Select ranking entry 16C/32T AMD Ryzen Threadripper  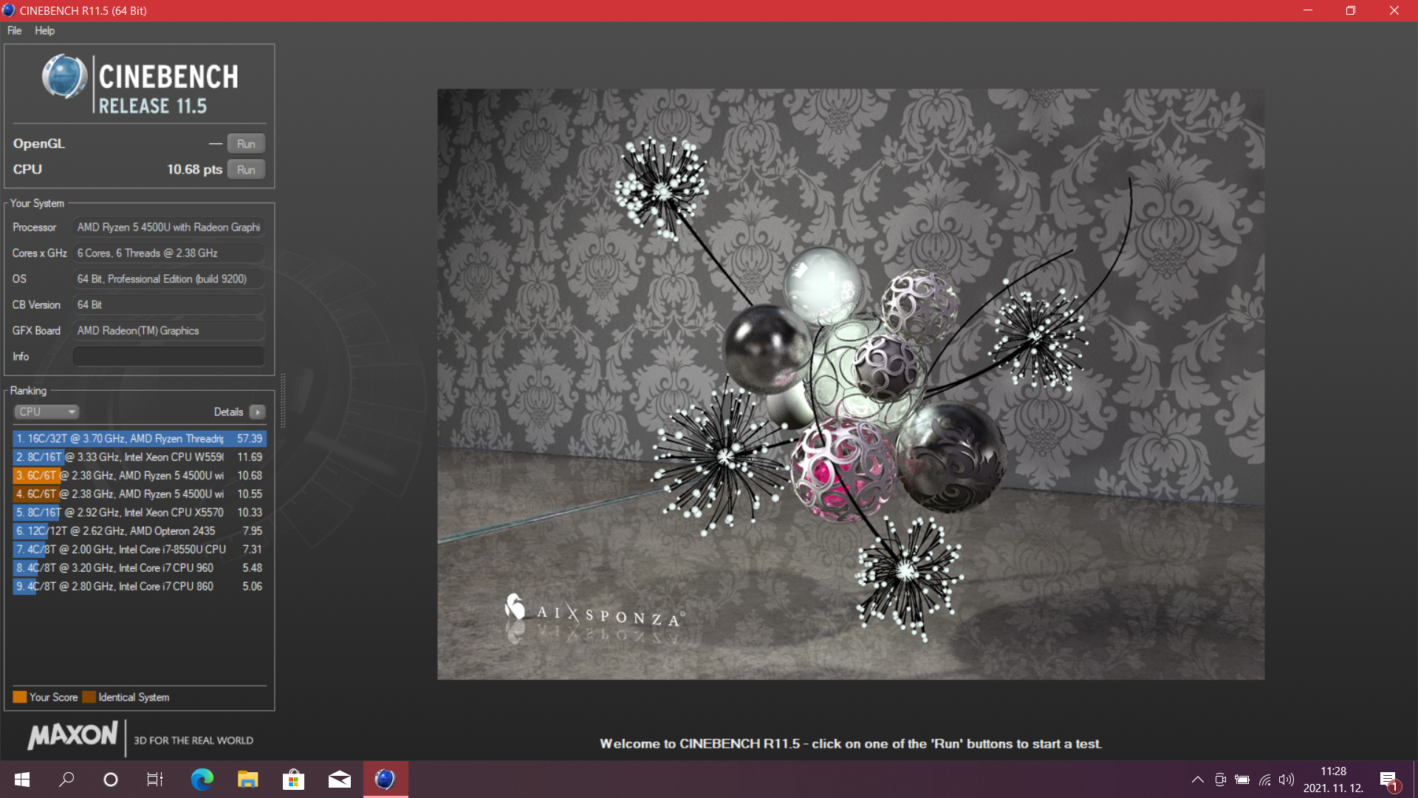[x=139, y=438]
